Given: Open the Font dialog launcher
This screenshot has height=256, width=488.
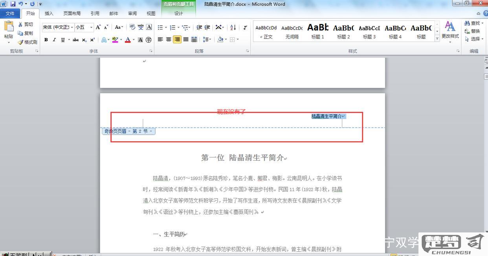Looking at the screenshot, I should (151, 51).
